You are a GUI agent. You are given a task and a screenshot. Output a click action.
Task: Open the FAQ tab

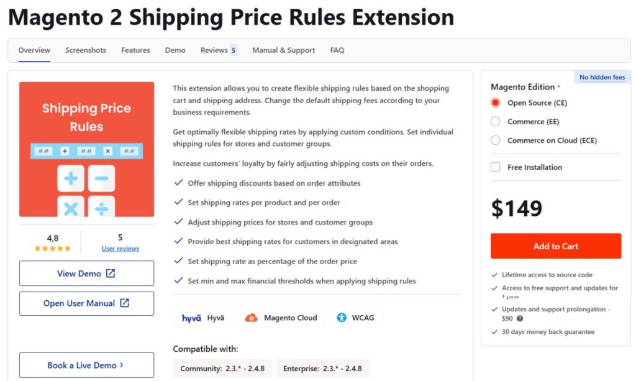337,50
